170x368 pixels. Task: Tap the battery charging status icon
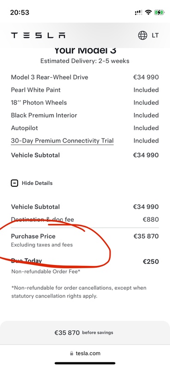pyautogui.click(x=159, y=12)
